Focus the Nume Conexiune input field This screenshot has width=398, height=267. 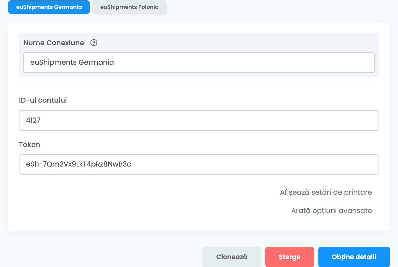(199, 63)
